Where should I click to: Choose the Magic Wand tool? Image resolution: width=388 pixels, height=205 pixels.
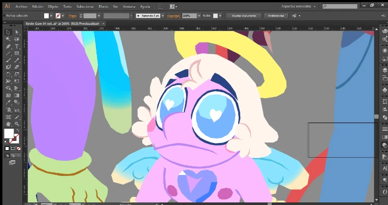(8, 39)
